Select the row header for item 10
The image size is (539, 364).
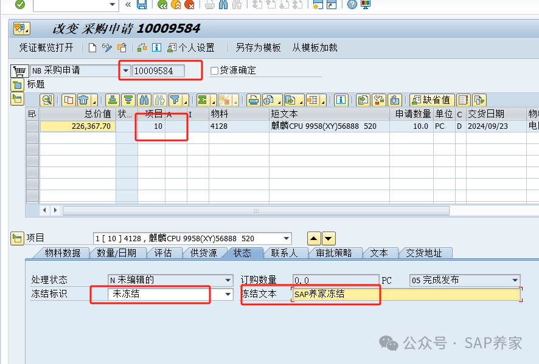[32, 126]
